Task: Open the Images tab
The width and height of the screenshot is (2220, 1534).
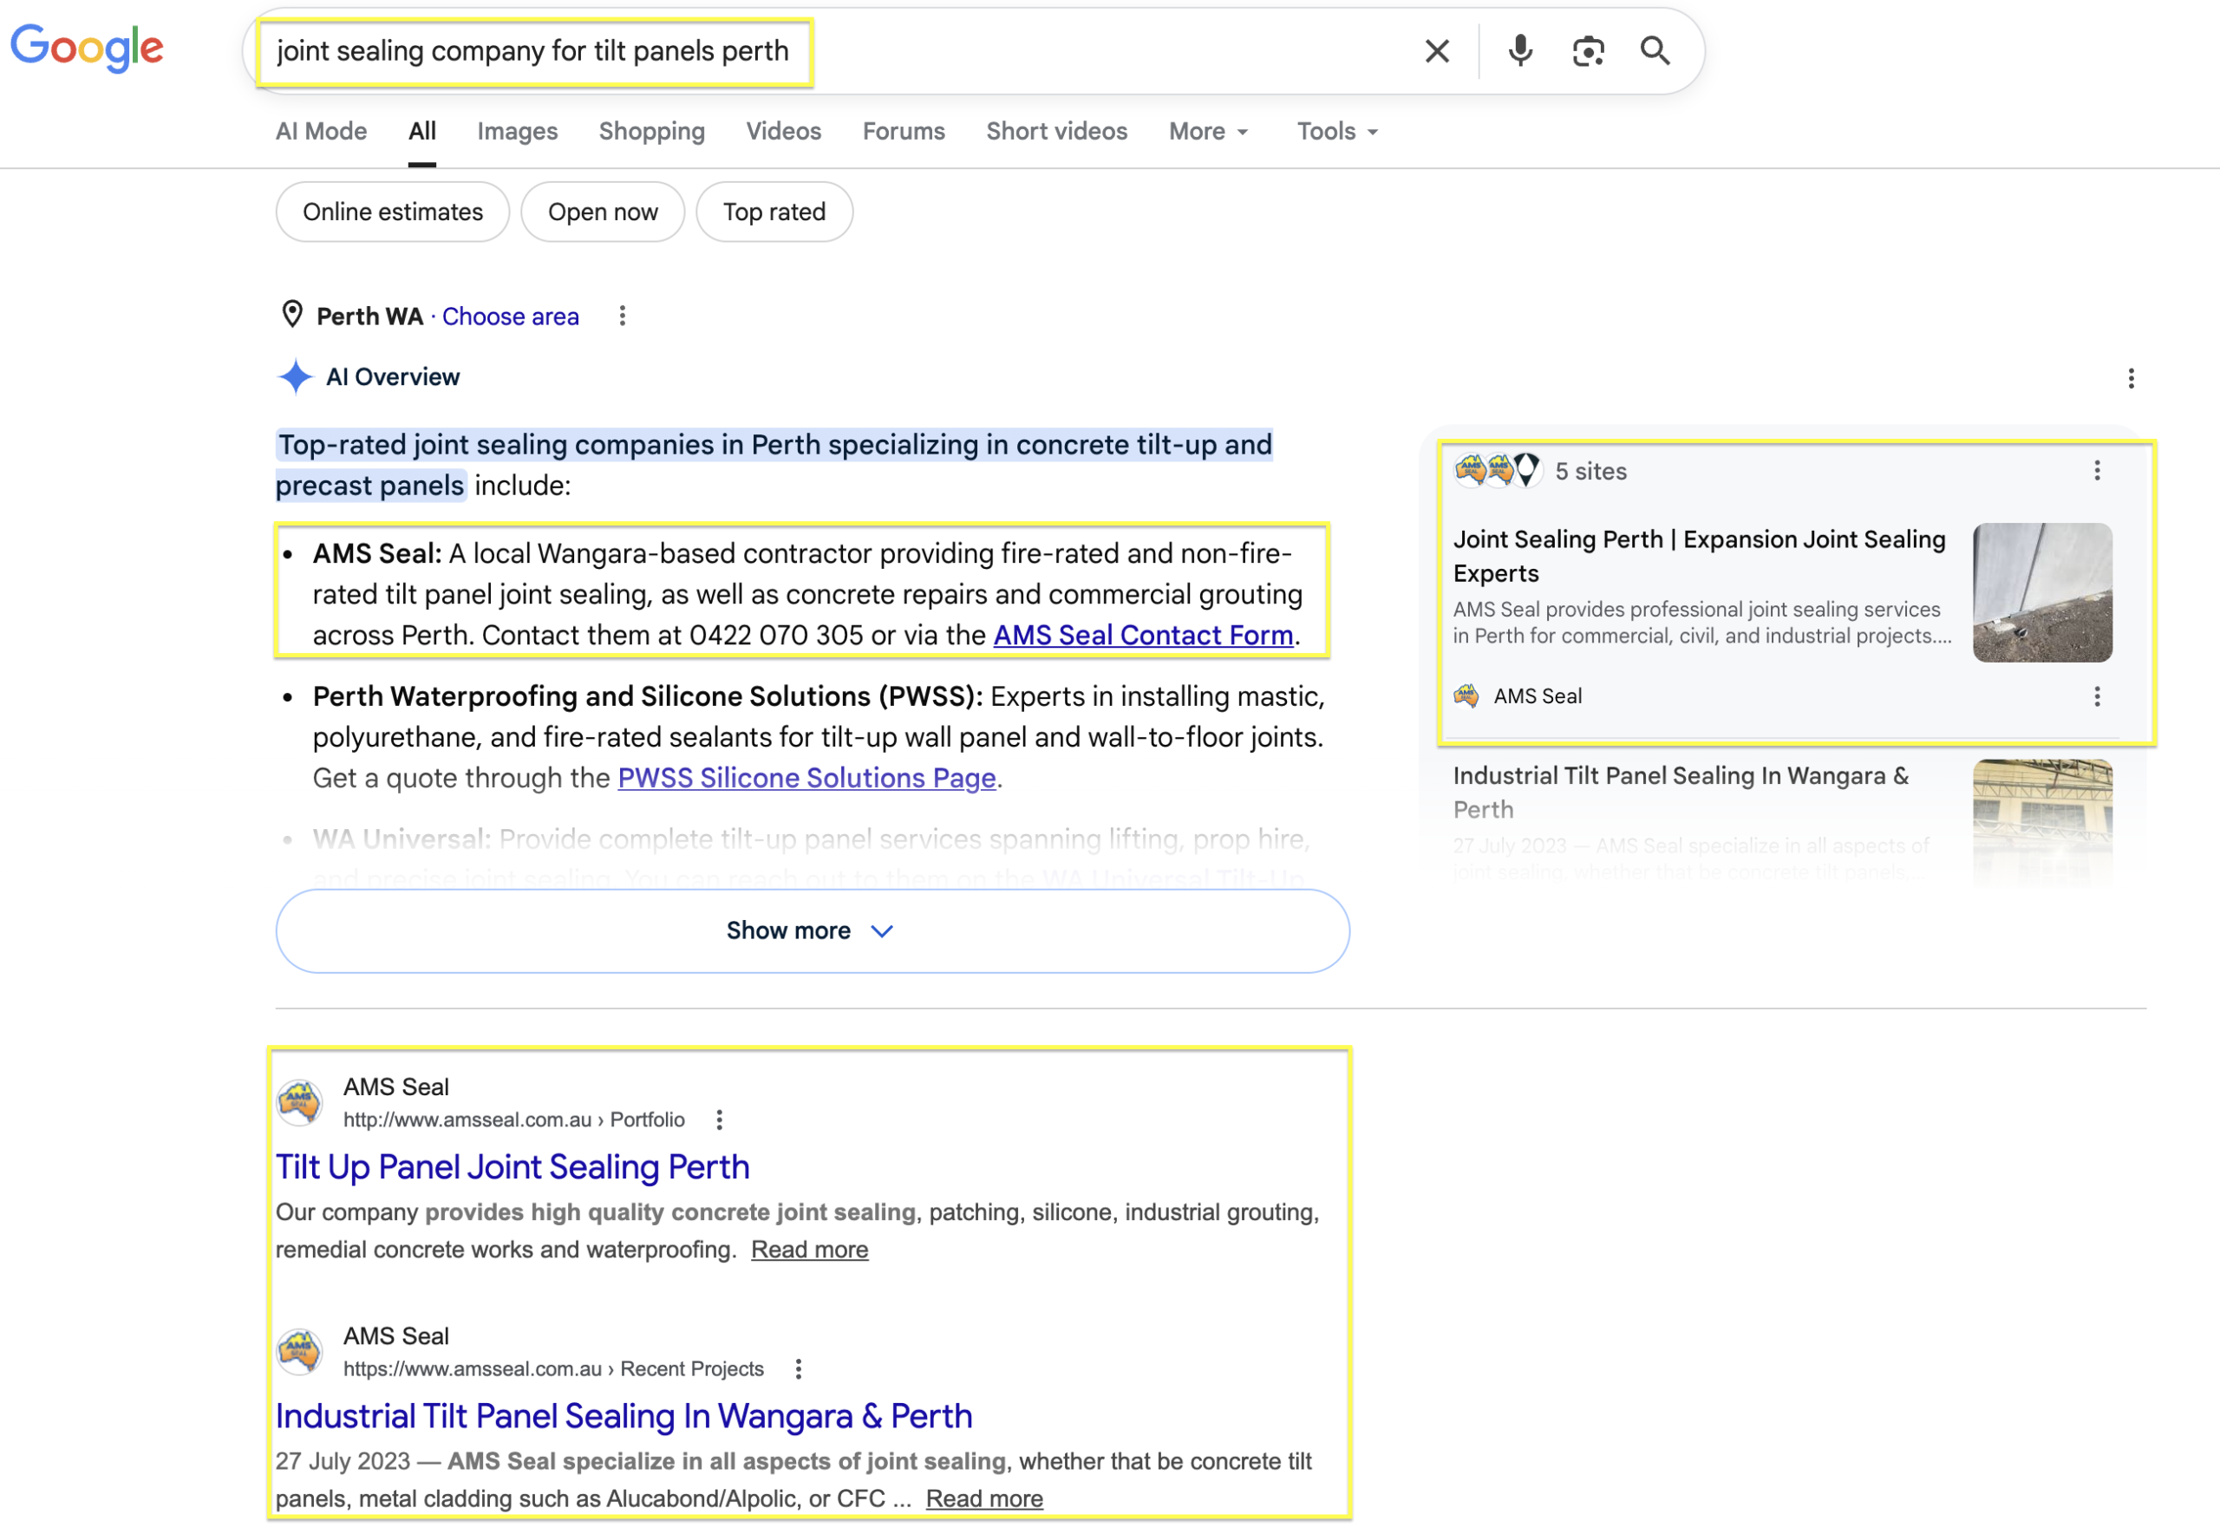Action: pos(517,131)
